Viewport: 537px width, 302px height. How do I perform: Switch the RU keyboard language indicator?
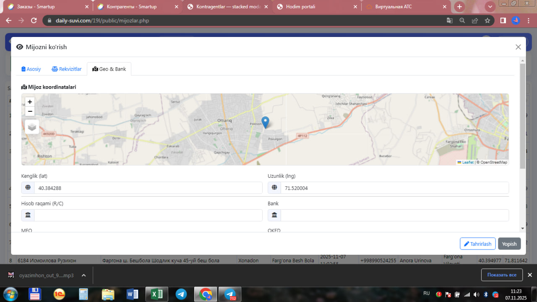pyautogui.click(x=426, y=294)
